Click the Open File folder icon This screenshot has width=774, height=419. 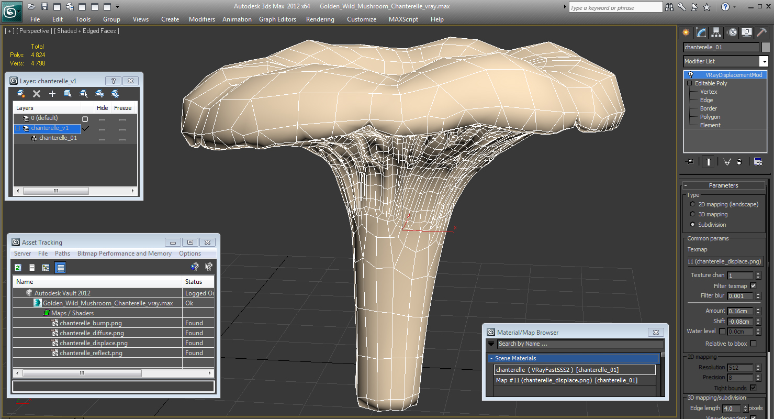(32, 7)
